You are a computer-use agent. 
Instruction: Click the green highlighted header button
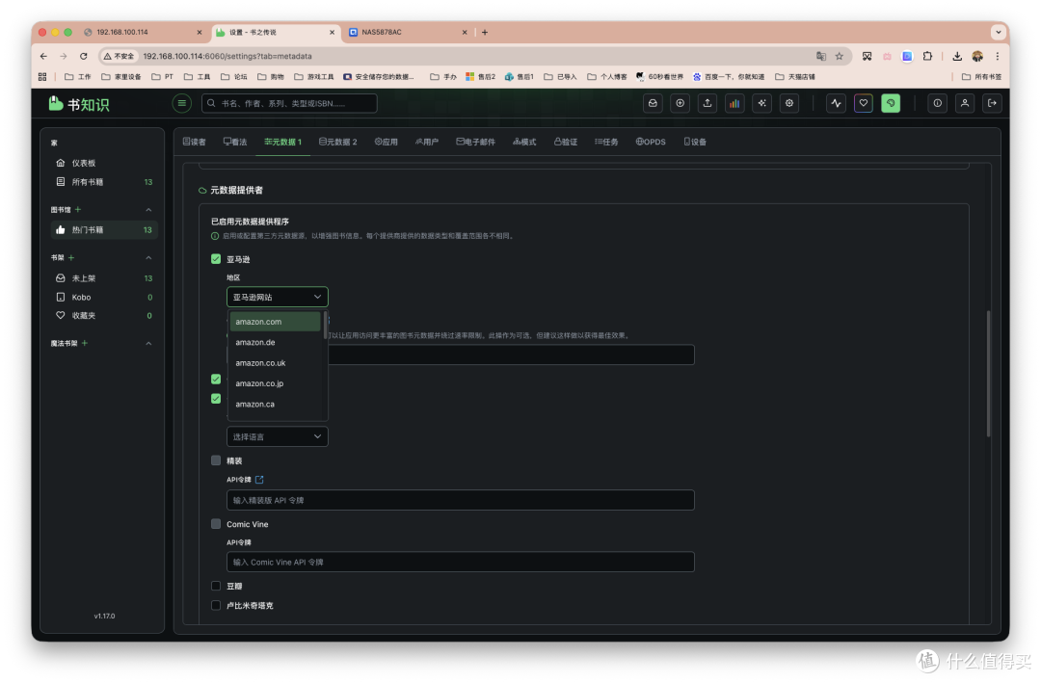click(891, 103)
